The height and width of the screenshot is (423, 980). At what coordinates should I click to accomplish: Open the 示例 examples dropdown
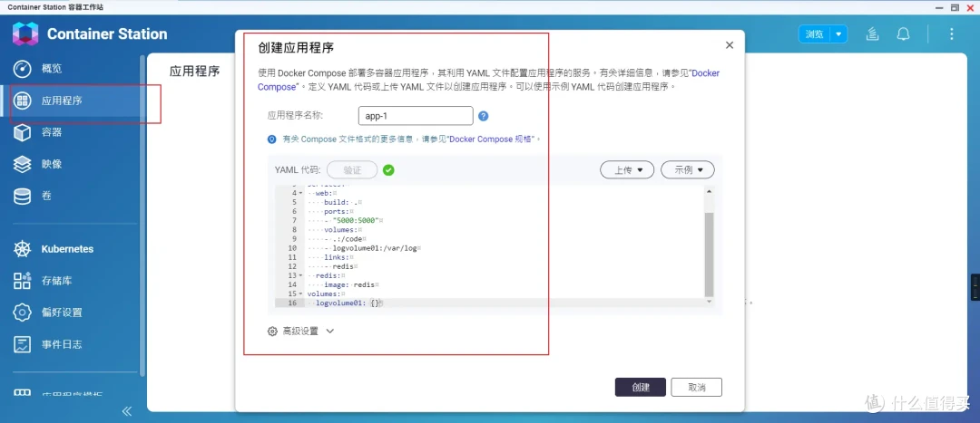688,169
